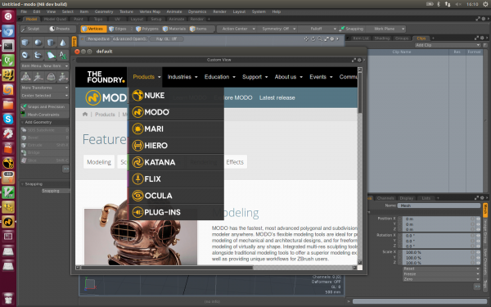491x307 pixels.
Task: Select the cone primitive tool icon
Action: (x=63, y=43)
